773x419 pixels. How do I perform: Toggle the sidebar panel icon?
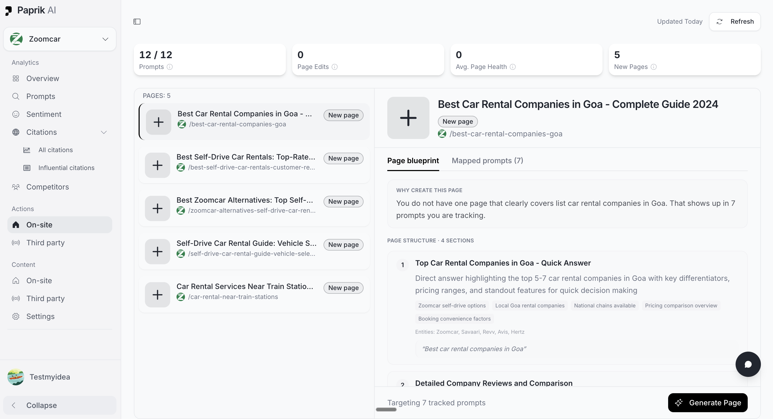pos(137,22)
